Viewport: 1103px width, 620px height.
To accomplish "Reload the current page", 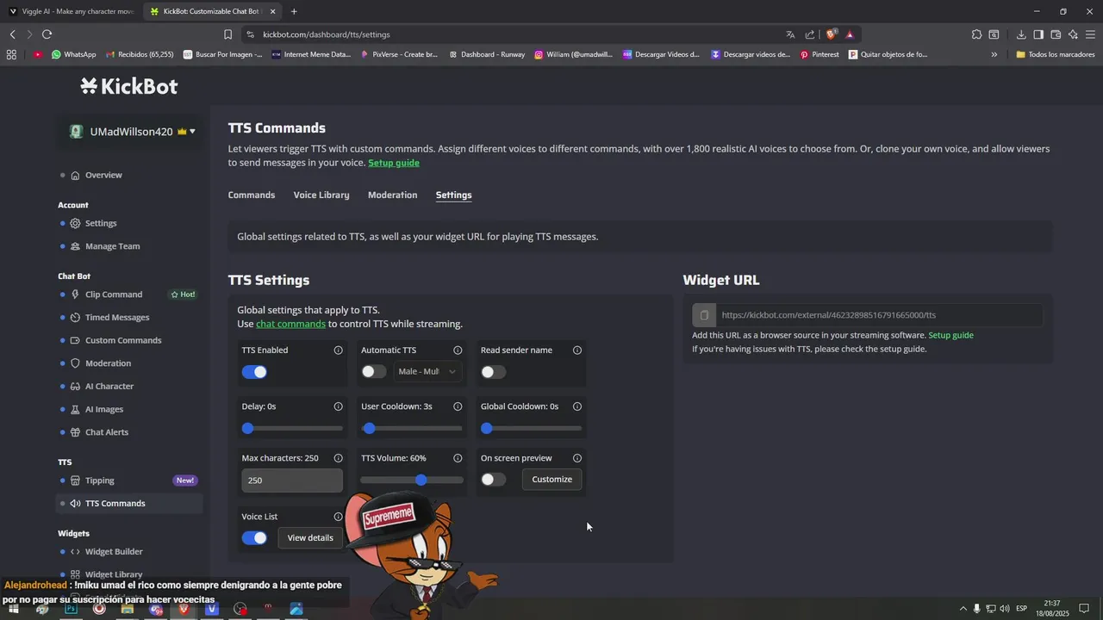I will 47,34.
